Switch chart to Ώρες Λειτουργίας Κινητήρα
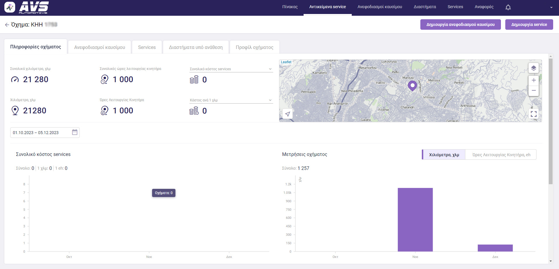Viewport: 559px width, 269px height. [x=501, y=155]
